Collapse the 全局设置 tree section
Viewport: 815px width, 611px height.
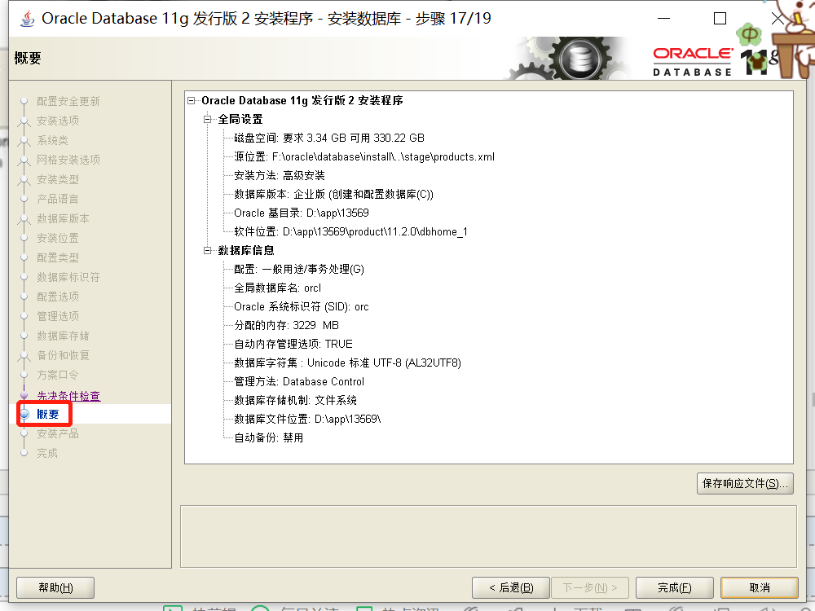coord(208,120)
